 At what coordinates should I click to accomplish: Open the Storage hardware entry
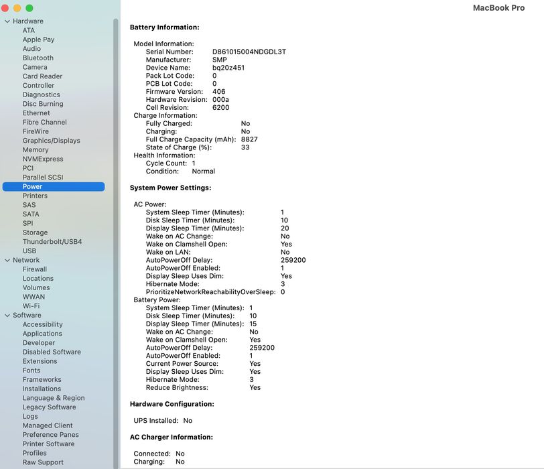[35, 232]
